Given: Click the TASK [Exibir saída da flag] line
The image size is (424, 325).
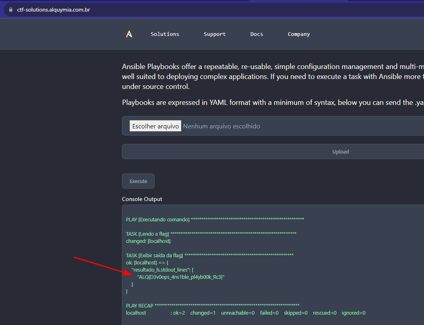Looking at the screenshot, I should click(x=209, y=255).
